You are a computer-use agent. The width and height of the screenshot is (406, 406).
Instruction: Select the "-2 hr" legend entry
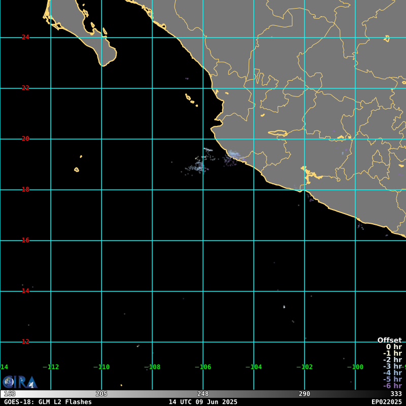[x=392, y=360]
